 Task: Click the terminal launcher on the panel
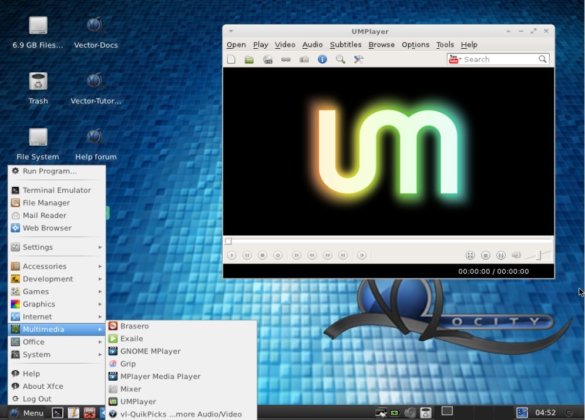coord(57,413)
